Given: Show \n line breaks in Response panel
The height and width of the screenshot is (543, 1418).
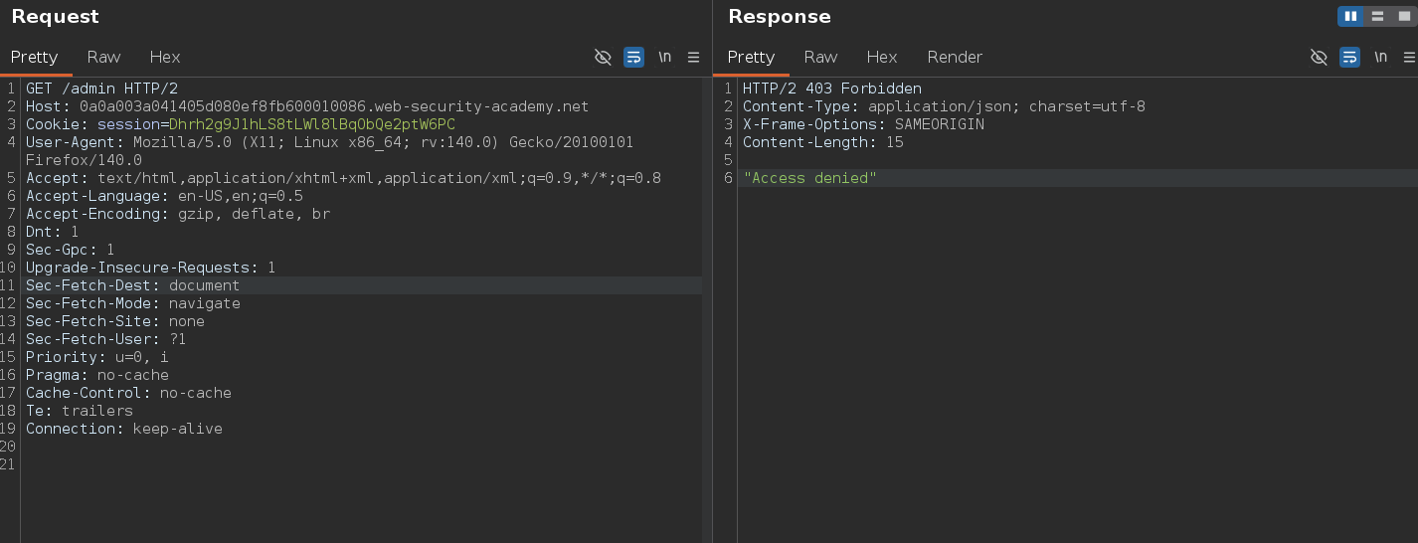Looking at the screenshot, I should coord(1380,57).
